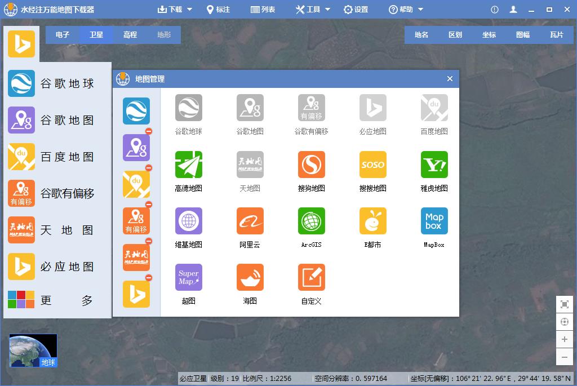Screen dimensions: 577x386
Task: Add 搜搜地图 SOSO icon
Action: [x=373, y=165]
